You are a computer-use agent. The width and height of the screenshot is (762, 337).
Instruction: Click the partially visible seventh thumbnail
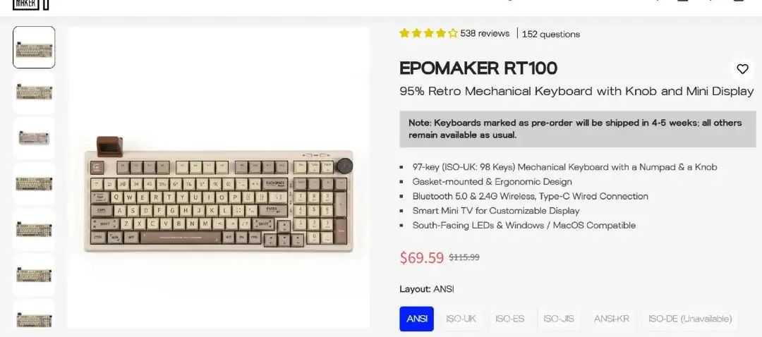[34, 316]
